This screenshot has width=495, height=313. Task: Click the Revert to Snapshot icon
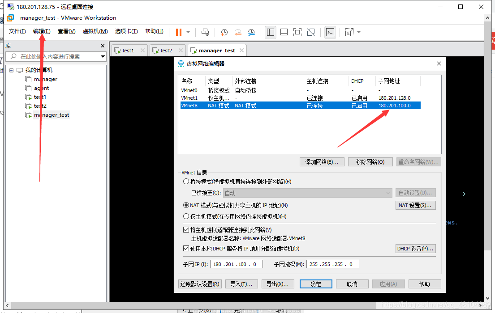point(238,32)
